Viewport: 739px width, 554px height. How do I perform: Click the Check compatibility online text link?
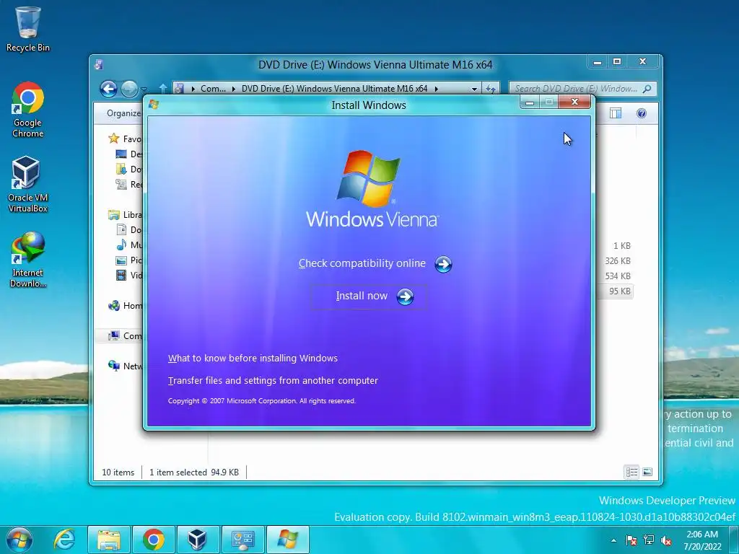pyautogui.click(x=362, y=263)
